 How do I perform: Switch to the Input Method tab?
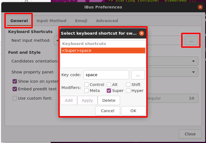click(51, 21)
